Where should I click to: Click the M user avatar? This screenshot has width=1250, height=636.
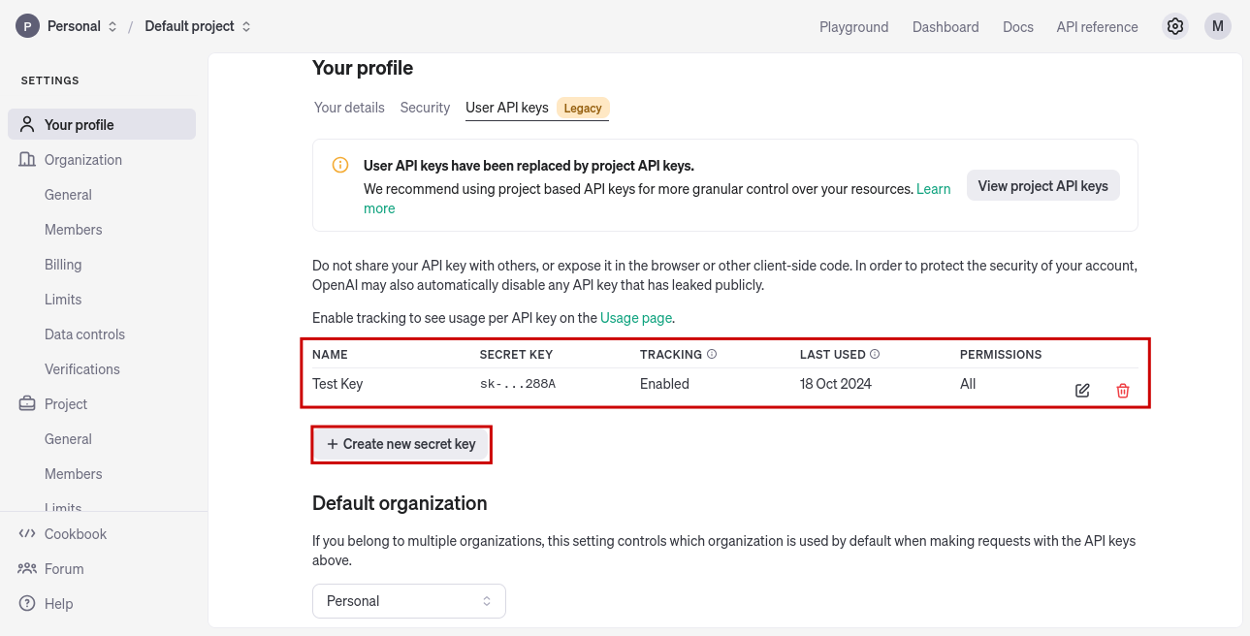click(1218, 26)
